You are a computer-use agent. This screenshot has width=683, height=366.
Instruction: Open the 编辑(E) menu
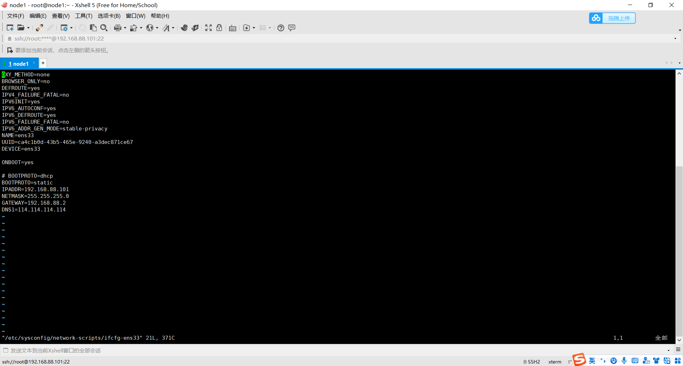click(x=38, y=16)
